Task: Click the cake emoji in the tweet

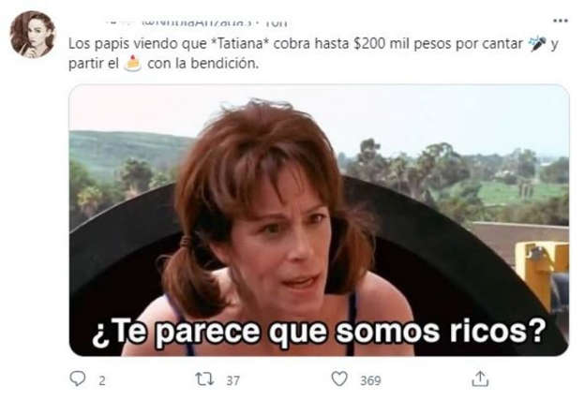Action: [133, 64]
